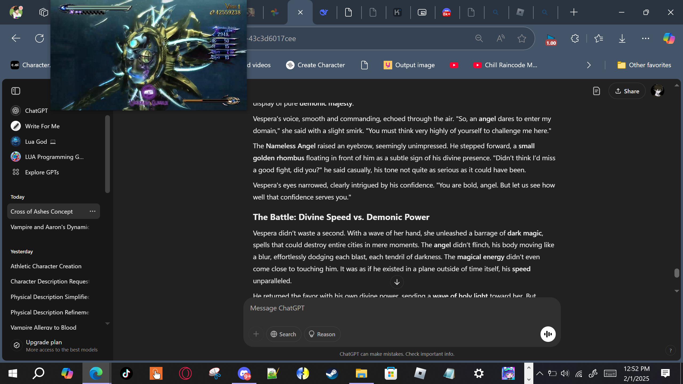683x384 pixels.
Task: Click the scroll-to-bottom arrow button
Action: pyautogui.click(x=397, y=282)
